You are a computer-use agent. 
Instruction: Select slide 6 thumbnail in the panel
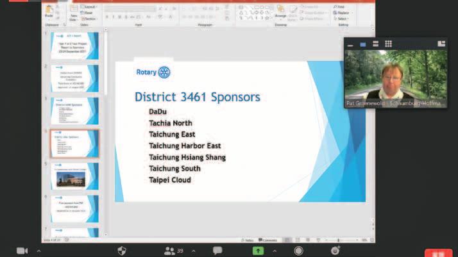[74, 209]
